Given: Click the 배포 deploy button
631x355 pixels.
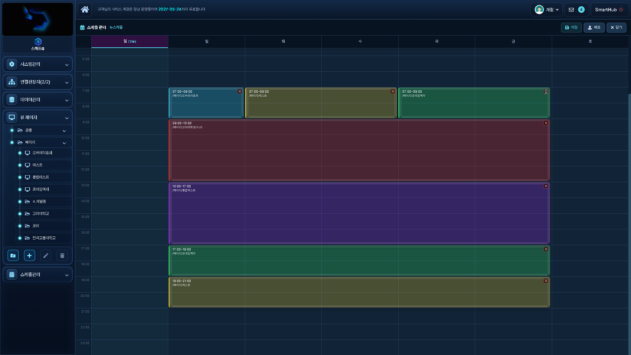Looking at the screenshot, I should click(594, 27).
